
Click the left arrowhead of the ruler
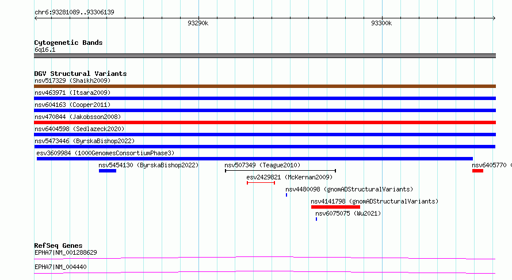36,18
